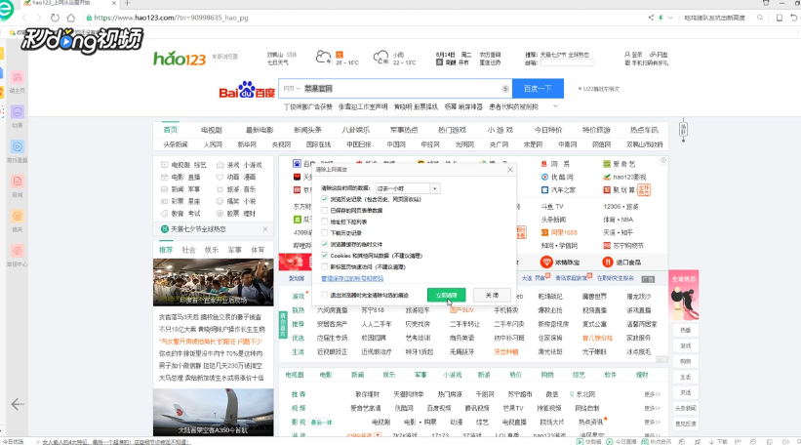Click the 浓情珠宝 red heart icon
This screenshot has height=445, width=801.
click(546, 263)
